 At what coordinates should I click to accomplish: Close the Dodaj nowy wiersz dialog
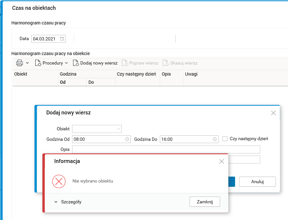(273, 113)
